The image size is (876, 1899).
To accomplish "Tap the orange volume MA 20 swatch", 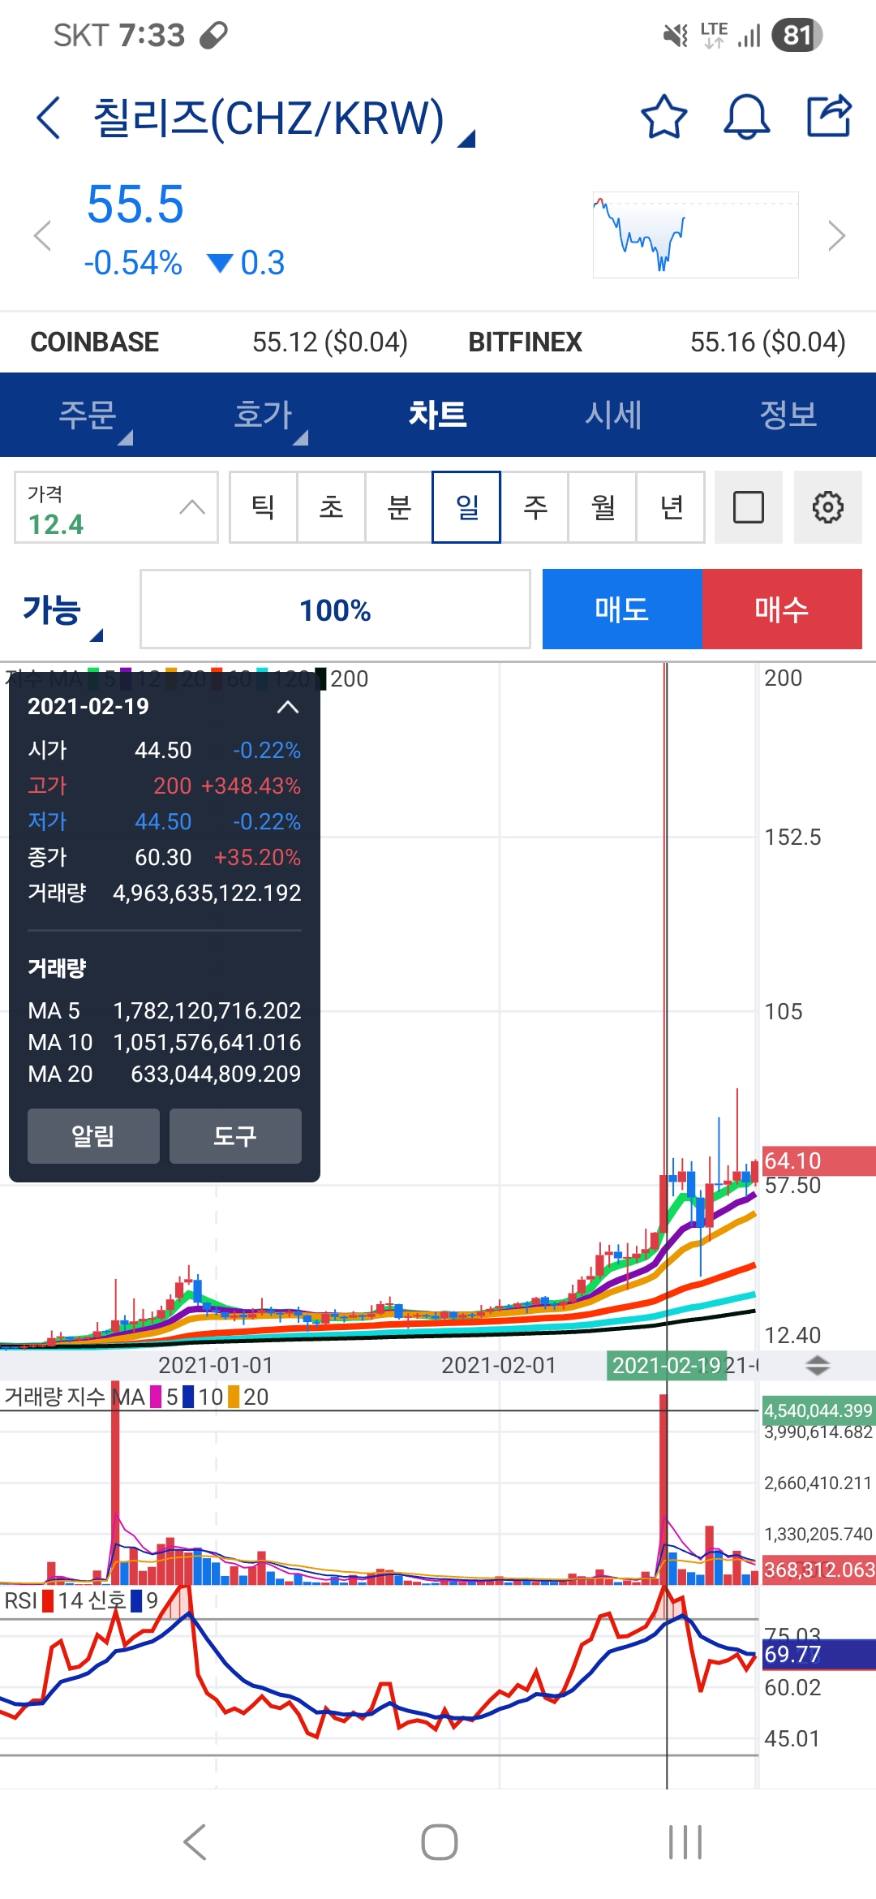I will pyautogui.click(x=234, y=1397).
